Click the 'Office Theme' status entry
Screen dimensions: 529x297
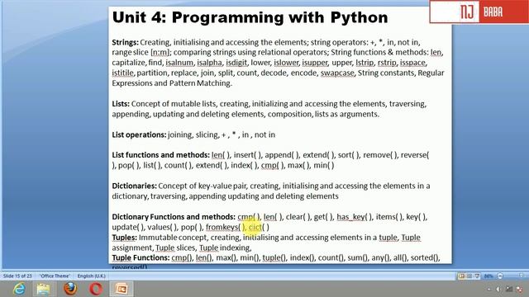coord(55,276)
